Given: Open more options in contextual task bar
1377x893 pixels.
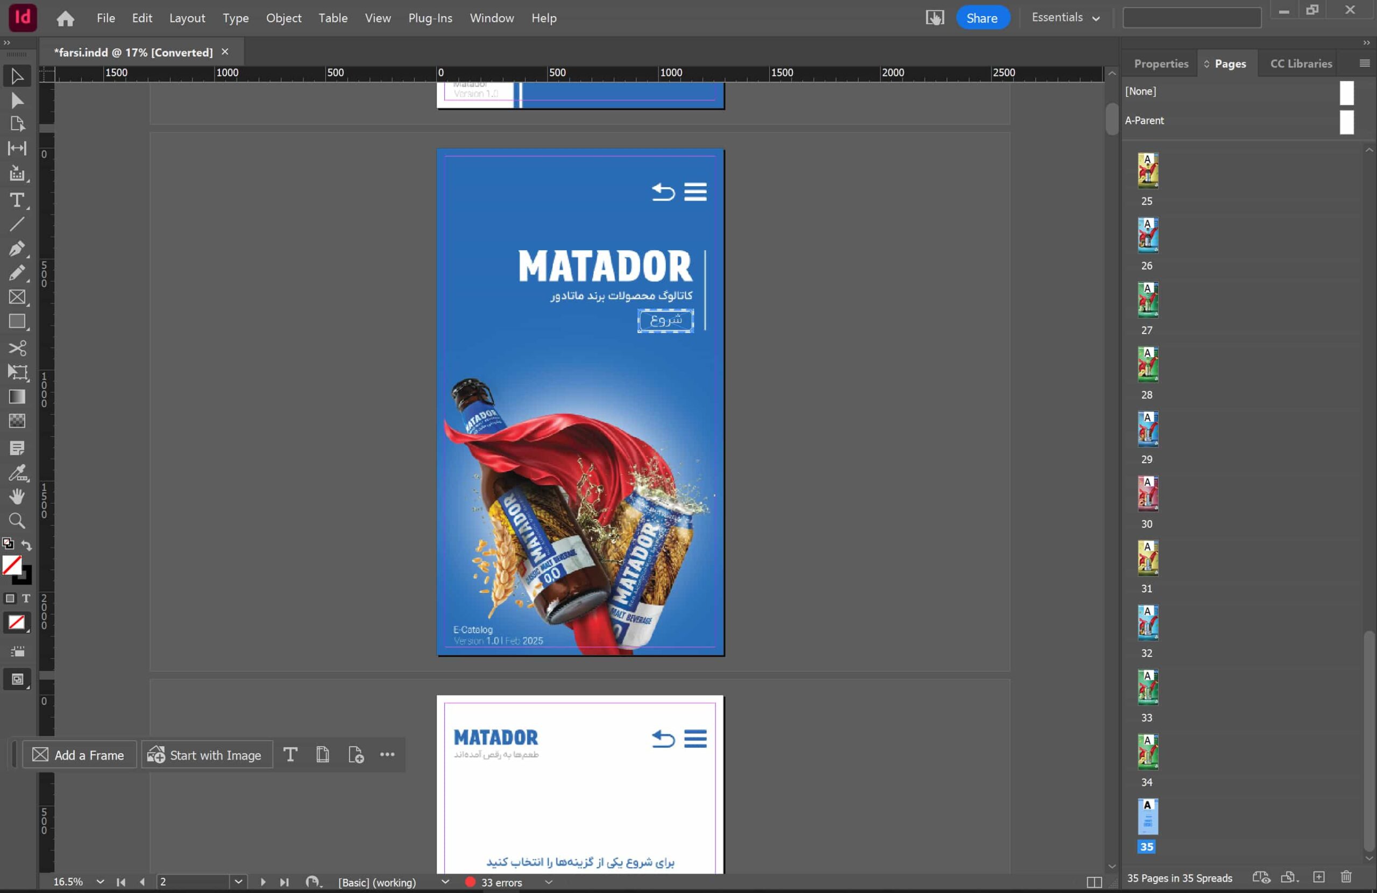Looking at the screenshot, I should (387, 754).
